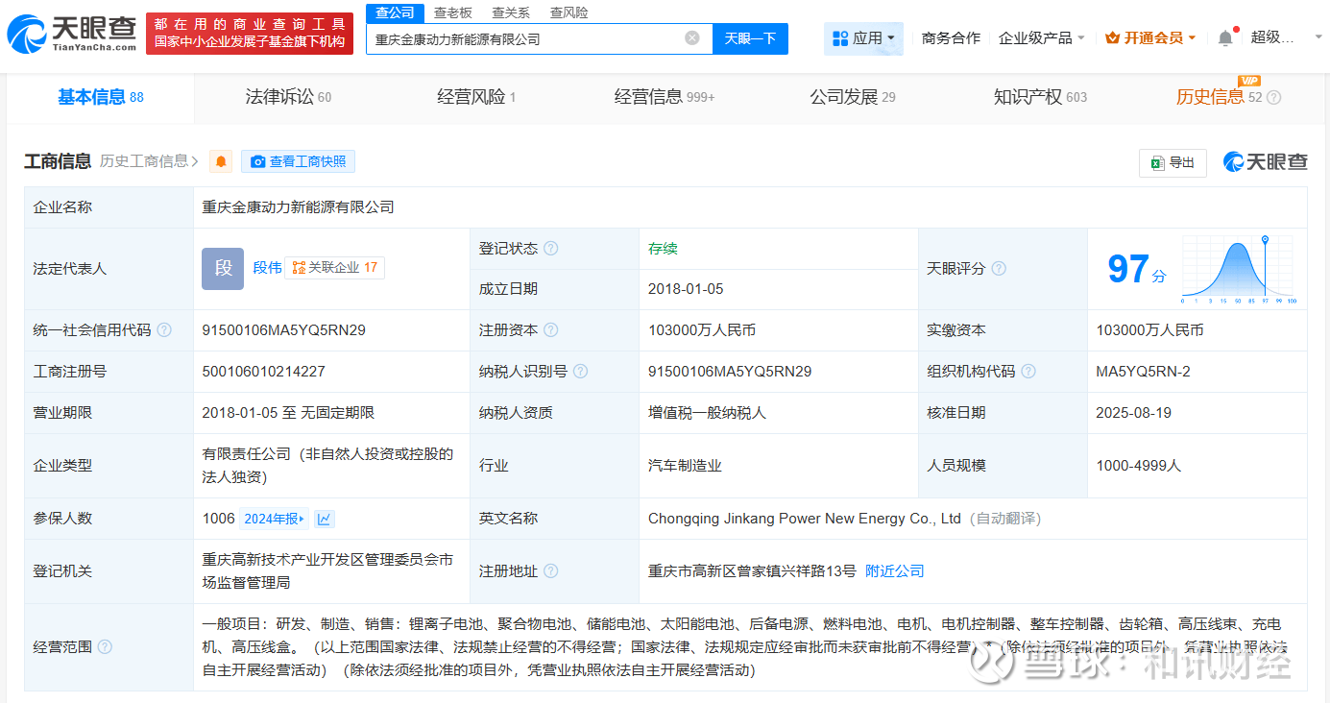Click the 存续 registration status
Screen dimensions: 1330x703
pyautogui.click(x=663, y=249)
